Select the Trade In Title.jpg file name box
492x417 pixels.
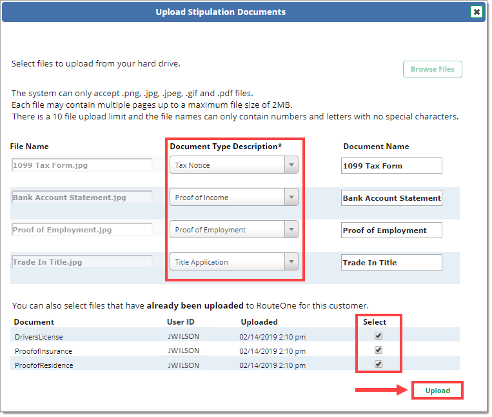[81, 262]
